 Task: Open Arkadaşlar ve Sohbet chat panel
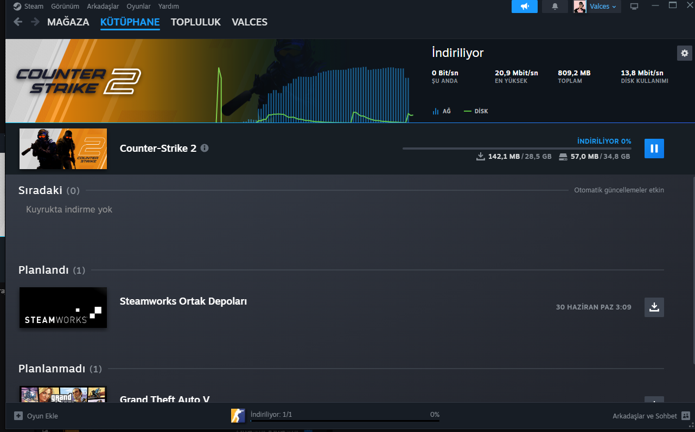pyautogui.click(x=651, y=416)
